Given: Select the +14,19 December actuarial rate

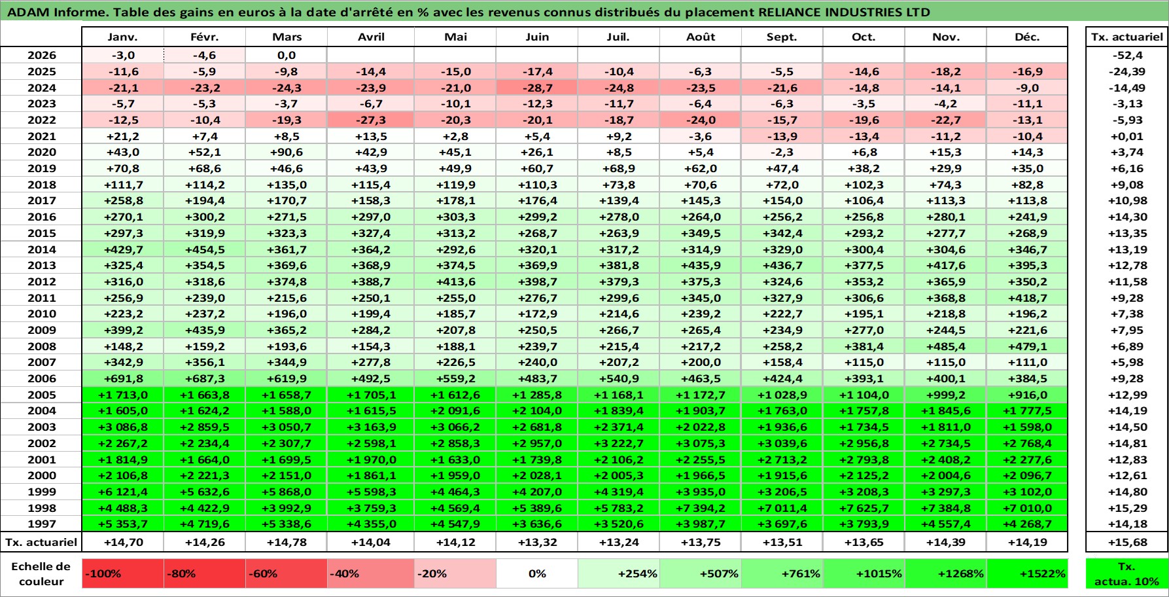Looking at the screenshot, I should (1027, 542).
